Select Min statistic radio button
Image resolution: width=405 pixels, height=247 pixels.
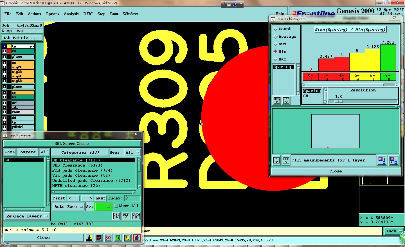click(x=276, y=51)
